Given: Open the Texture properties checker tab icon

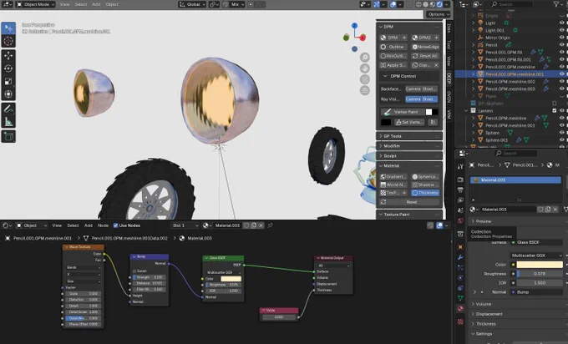Looking at the screenshot, I should pyautogui.click(x=460, y=321).
